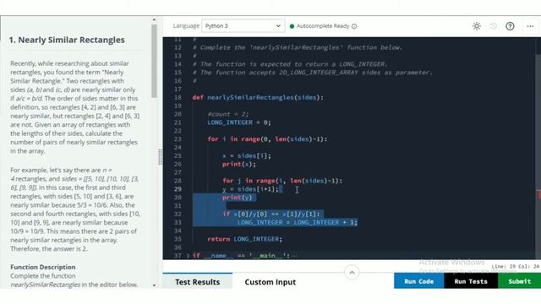
Task: Click the problem description scrollbar thumb
Action: 154,61
